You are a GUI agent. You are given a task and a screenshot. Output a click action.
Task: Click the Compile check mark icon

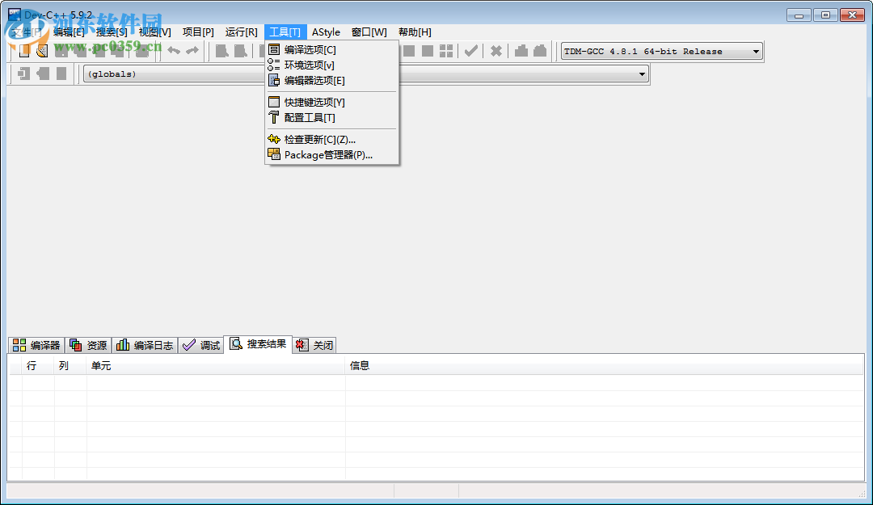point(471,51)
